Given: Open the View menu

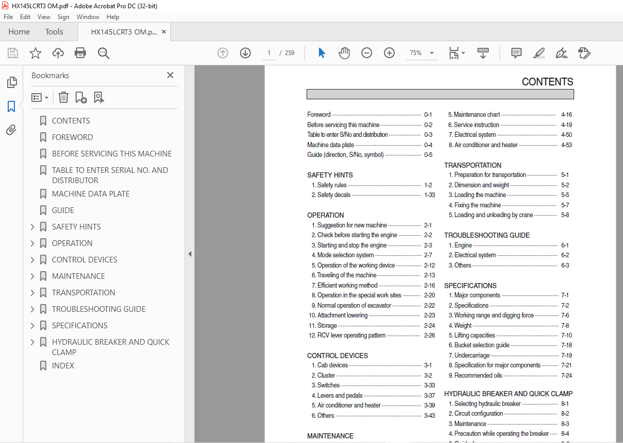Looking at the screenshot, I should coord(44,17).
